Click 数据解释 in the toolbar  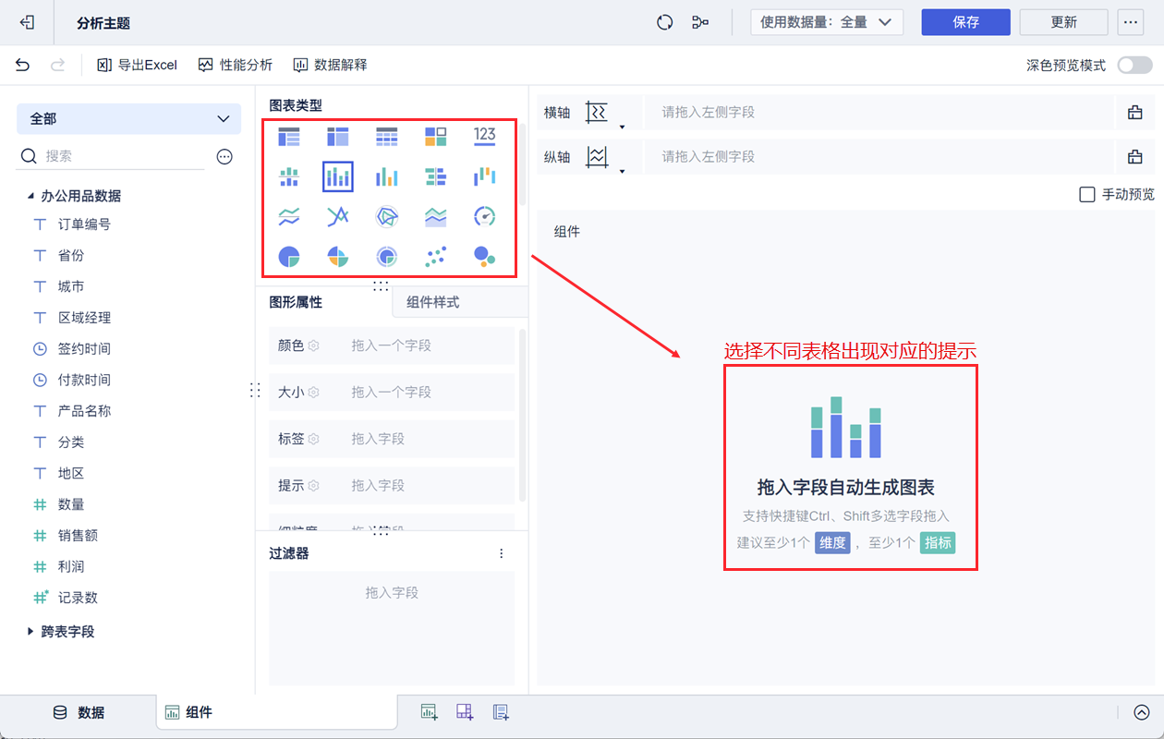330,65
